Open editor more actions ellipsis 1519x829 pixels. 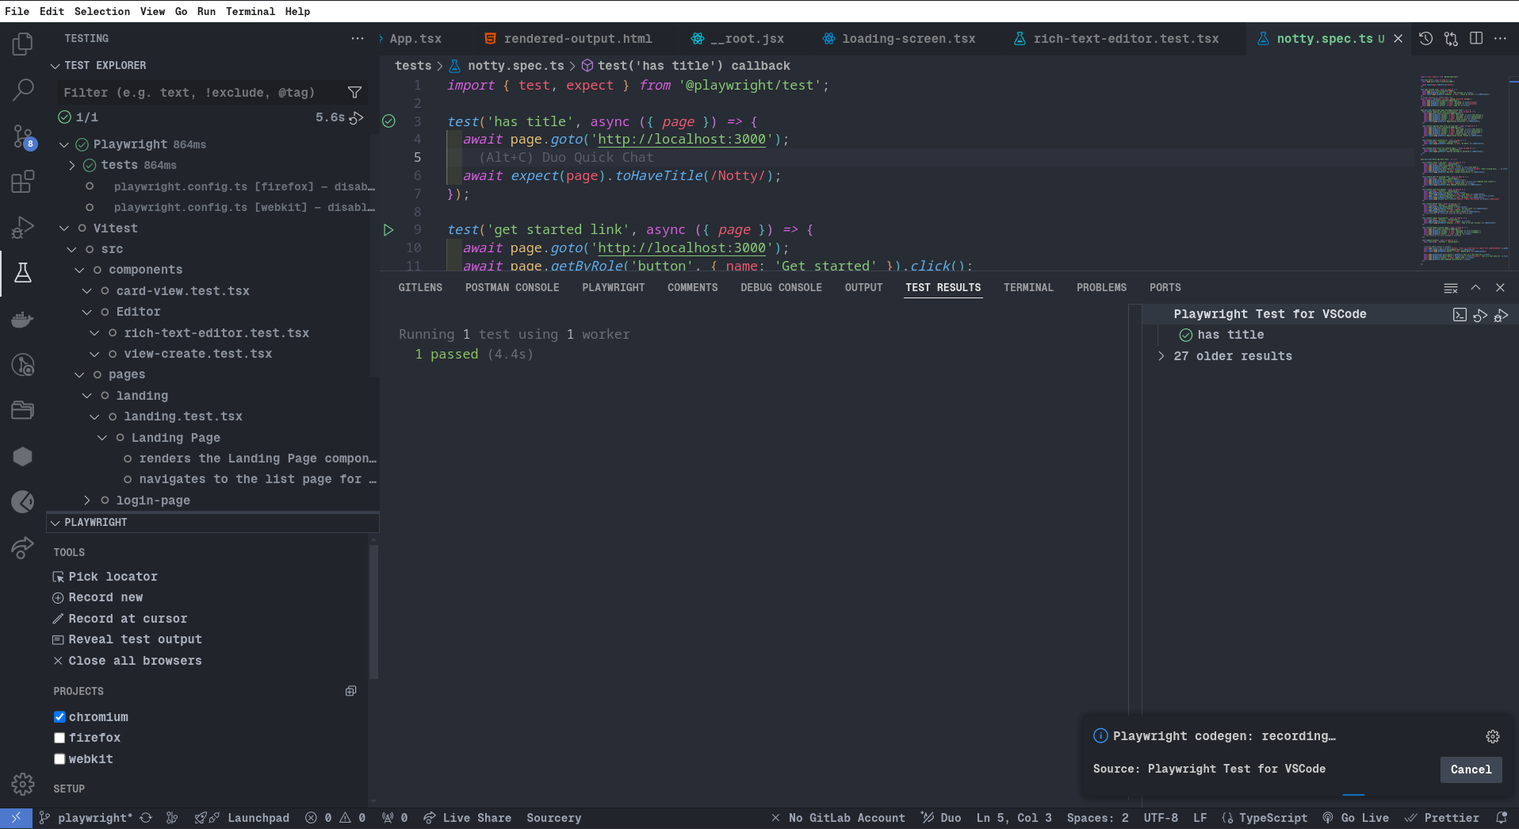tap(1501, 39)
